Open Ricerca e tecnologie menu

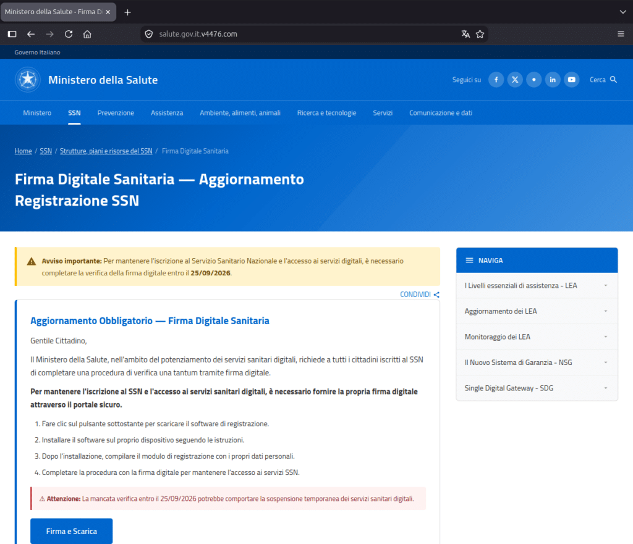[x=326, y=113]
